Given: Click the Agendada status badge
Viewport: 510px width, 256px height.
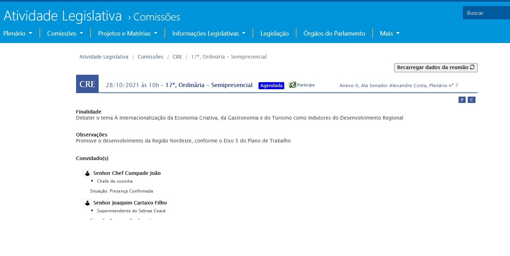Looking at the screenshot, I should (x=271, y=86).
